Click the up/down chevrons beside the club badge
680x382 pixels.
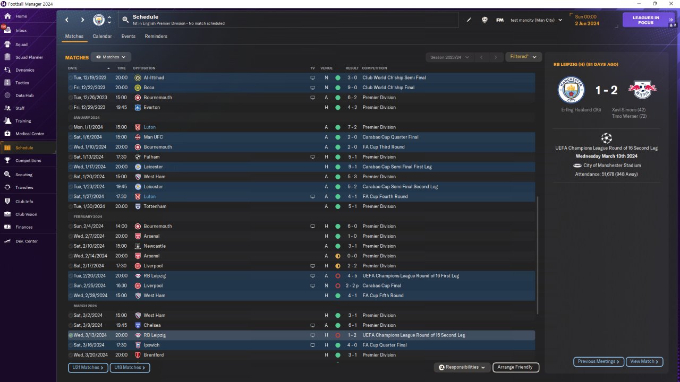click(x=109, y=20)
